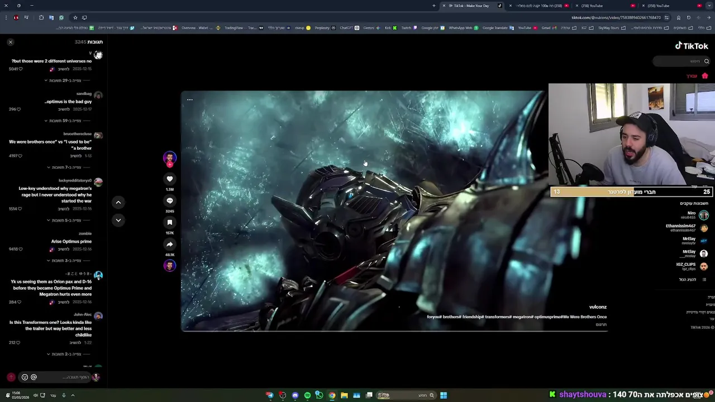Like the megatron's rage comment with 1514 likes
Image resolution: width=715 pixels, height=402 pixels.
[20, 209]
